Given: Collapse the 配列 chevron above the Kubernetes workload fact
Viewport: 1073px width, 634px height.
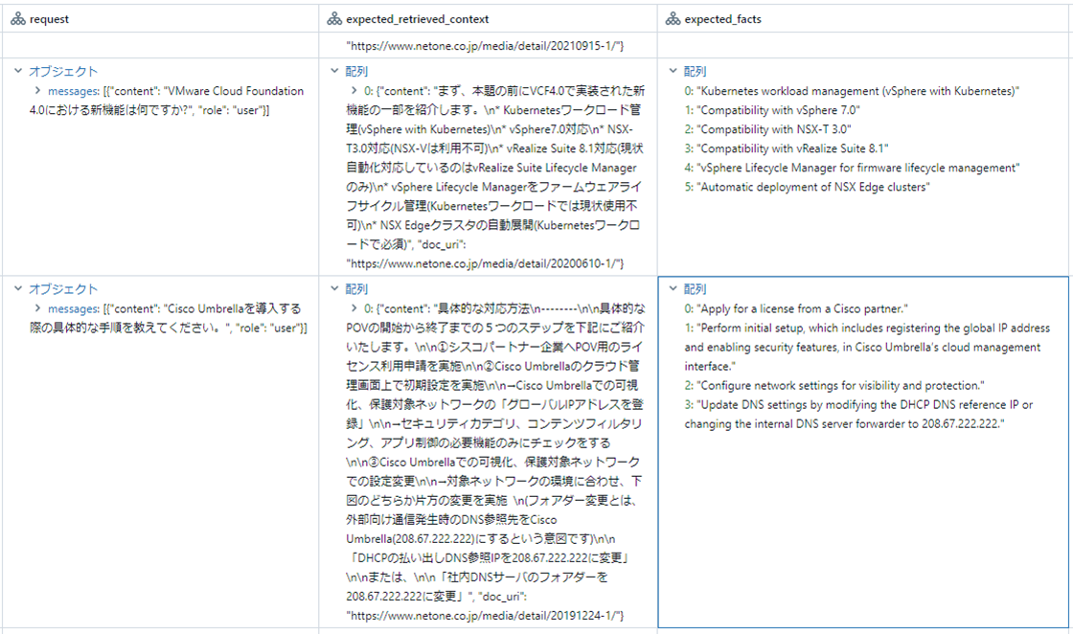Looking at the screenshot, I should pos(673,71).
